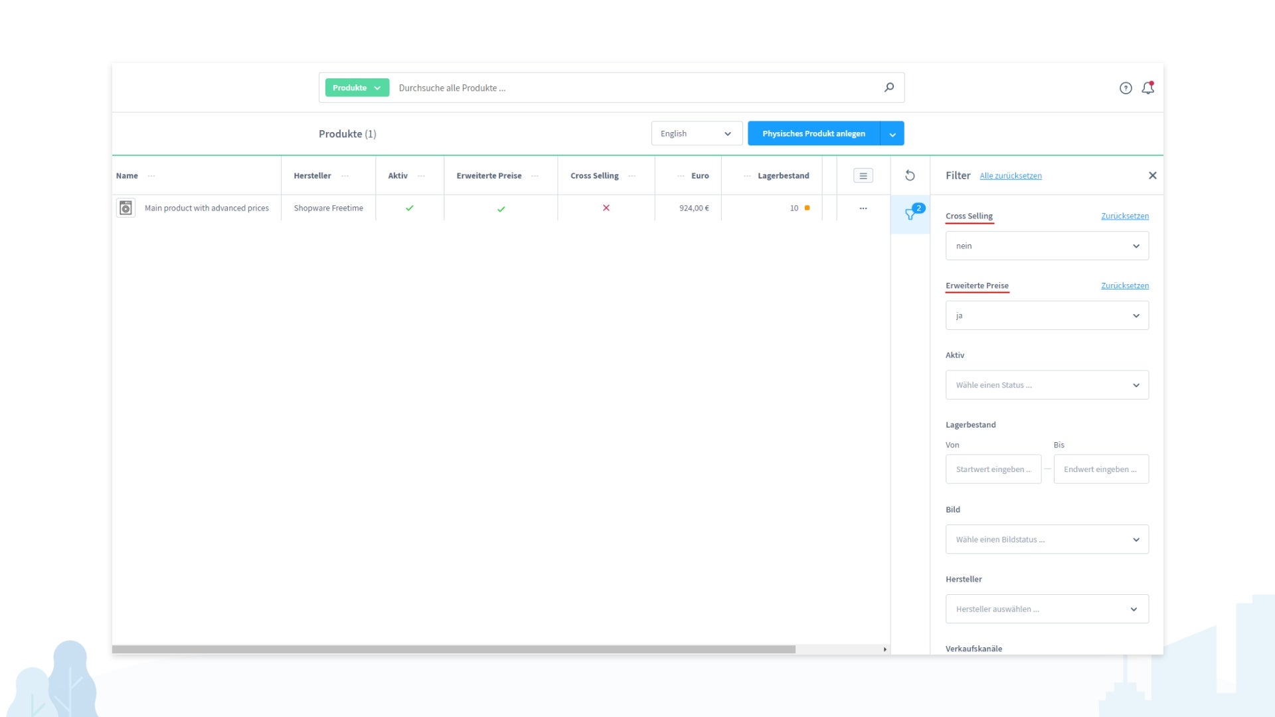Open the Erweiterte Preise filter dropdown
Screen dimensions: 1275x717
(x=1047, y=315)
